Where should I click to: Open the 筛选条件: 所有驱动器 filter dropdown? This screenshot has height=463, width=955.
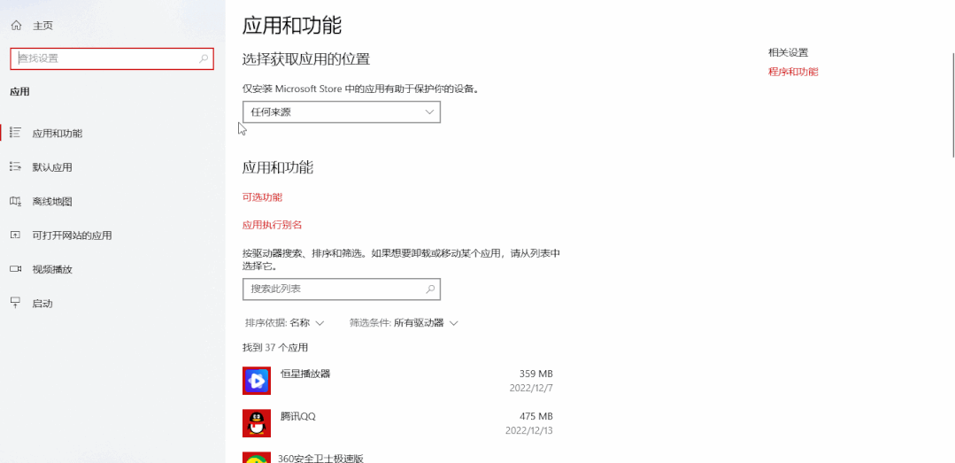tap(404, 323)
